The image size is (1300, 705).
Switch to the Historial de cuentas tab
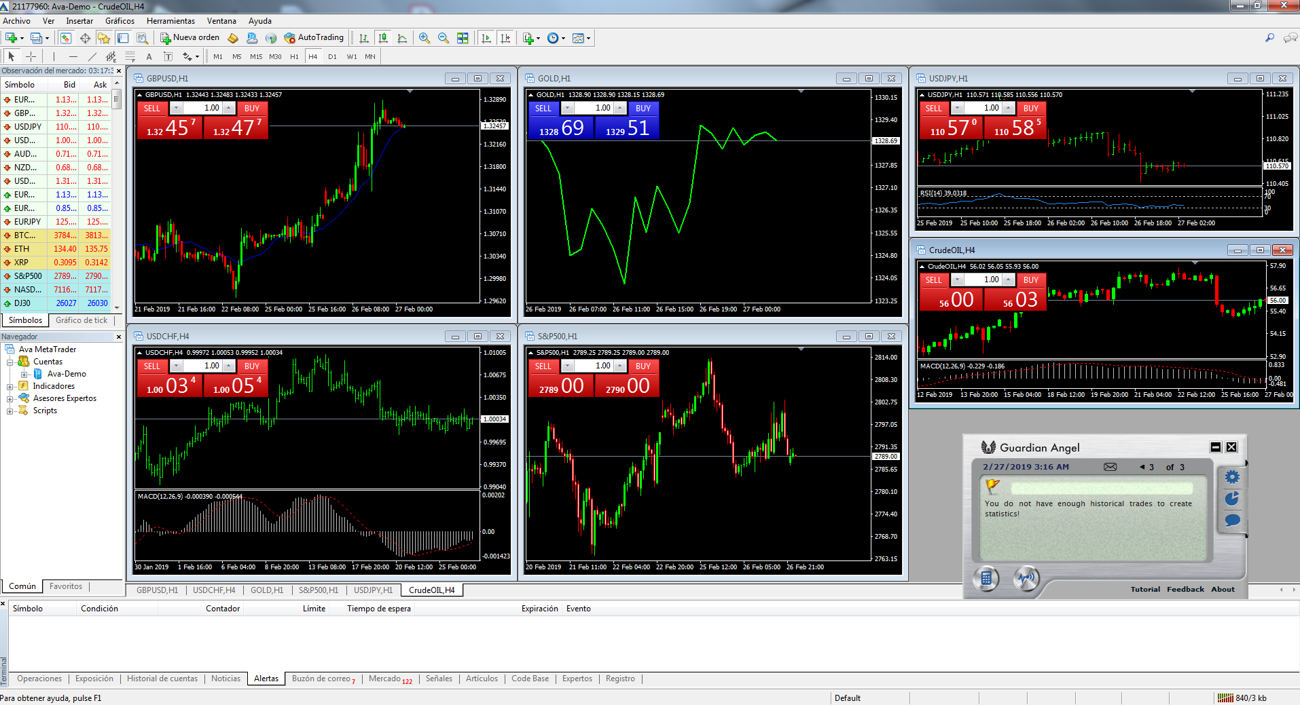tap(162, 679)
